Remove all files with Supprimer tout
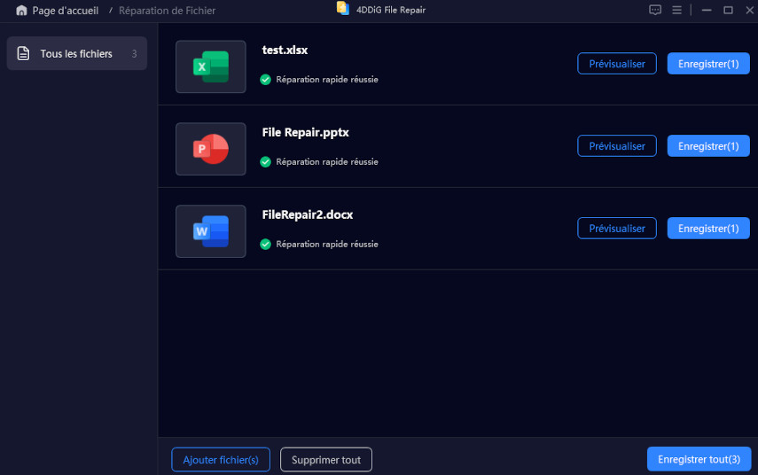The image size is (758, 475). pos(326,460)
